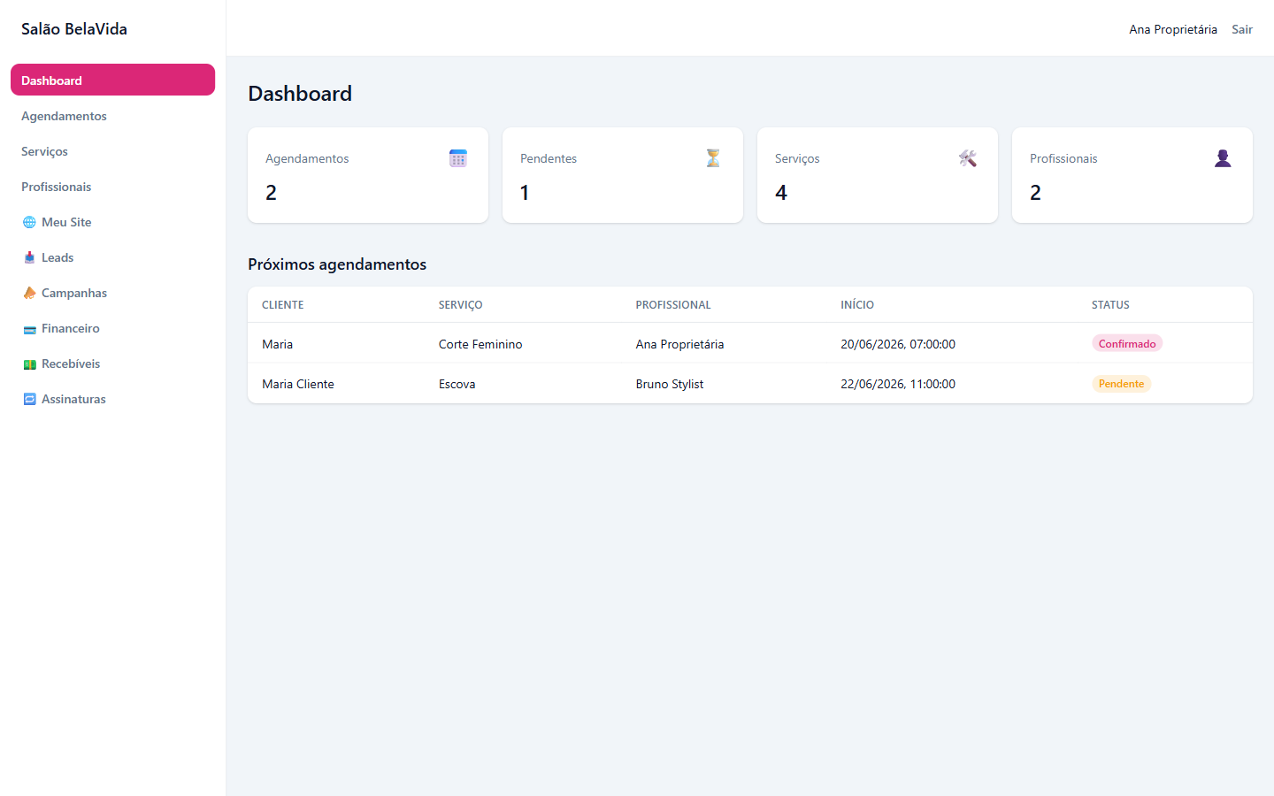Open Serviços in the sidebar
Image resolution: width=1274 pixels, height=796 pixels.
(x=112, y=151)
